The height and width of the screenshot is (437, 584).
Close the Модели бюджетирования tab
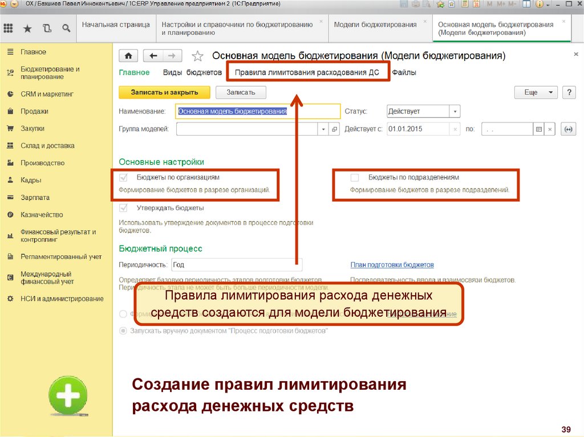[x=425, y=22]
